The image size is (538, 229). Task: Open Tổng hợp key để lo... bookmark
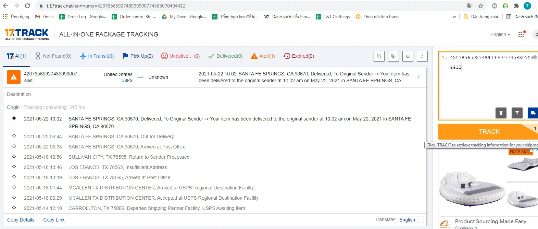(235, 16)
